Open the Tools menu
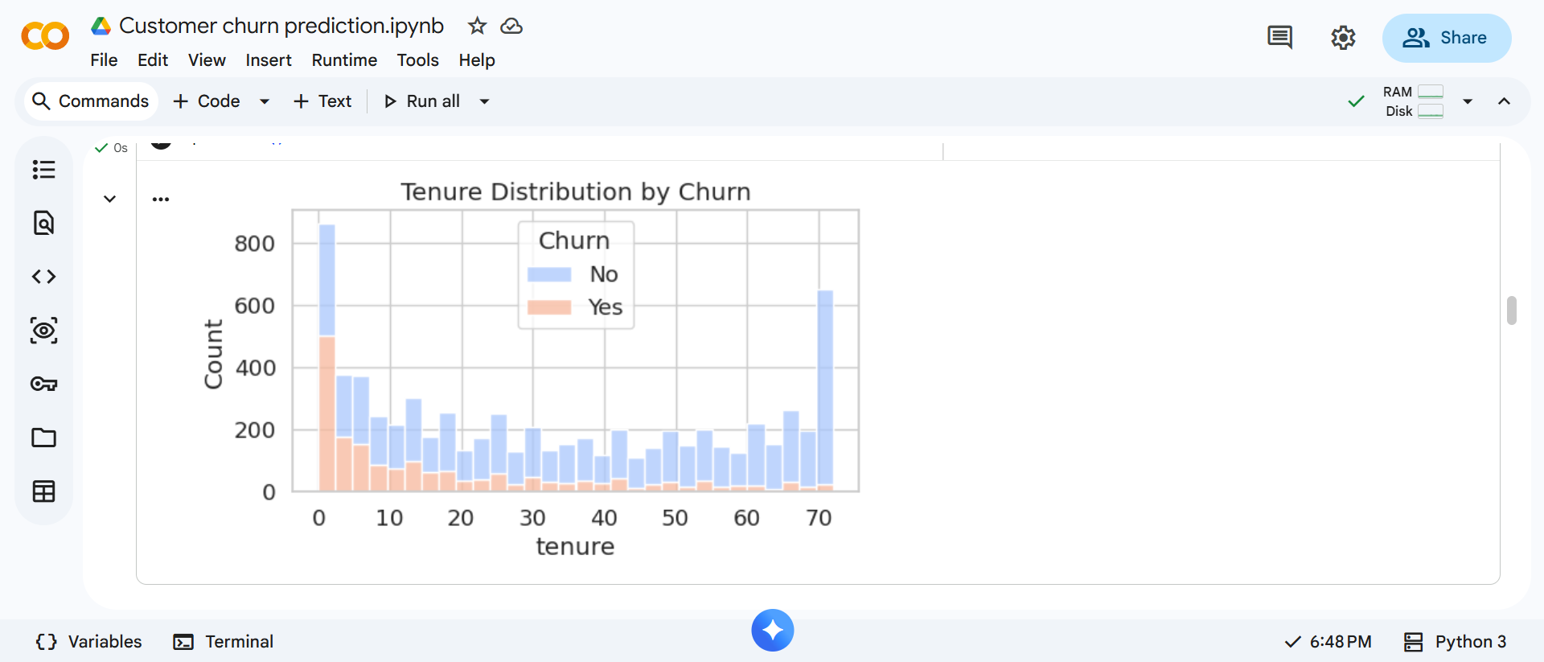 coord(417,60)
